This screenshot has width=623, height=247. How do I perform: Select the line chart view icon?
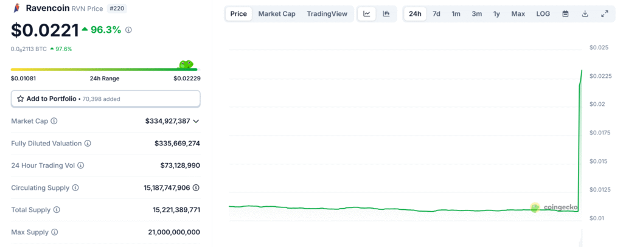[x=366, y=14]
